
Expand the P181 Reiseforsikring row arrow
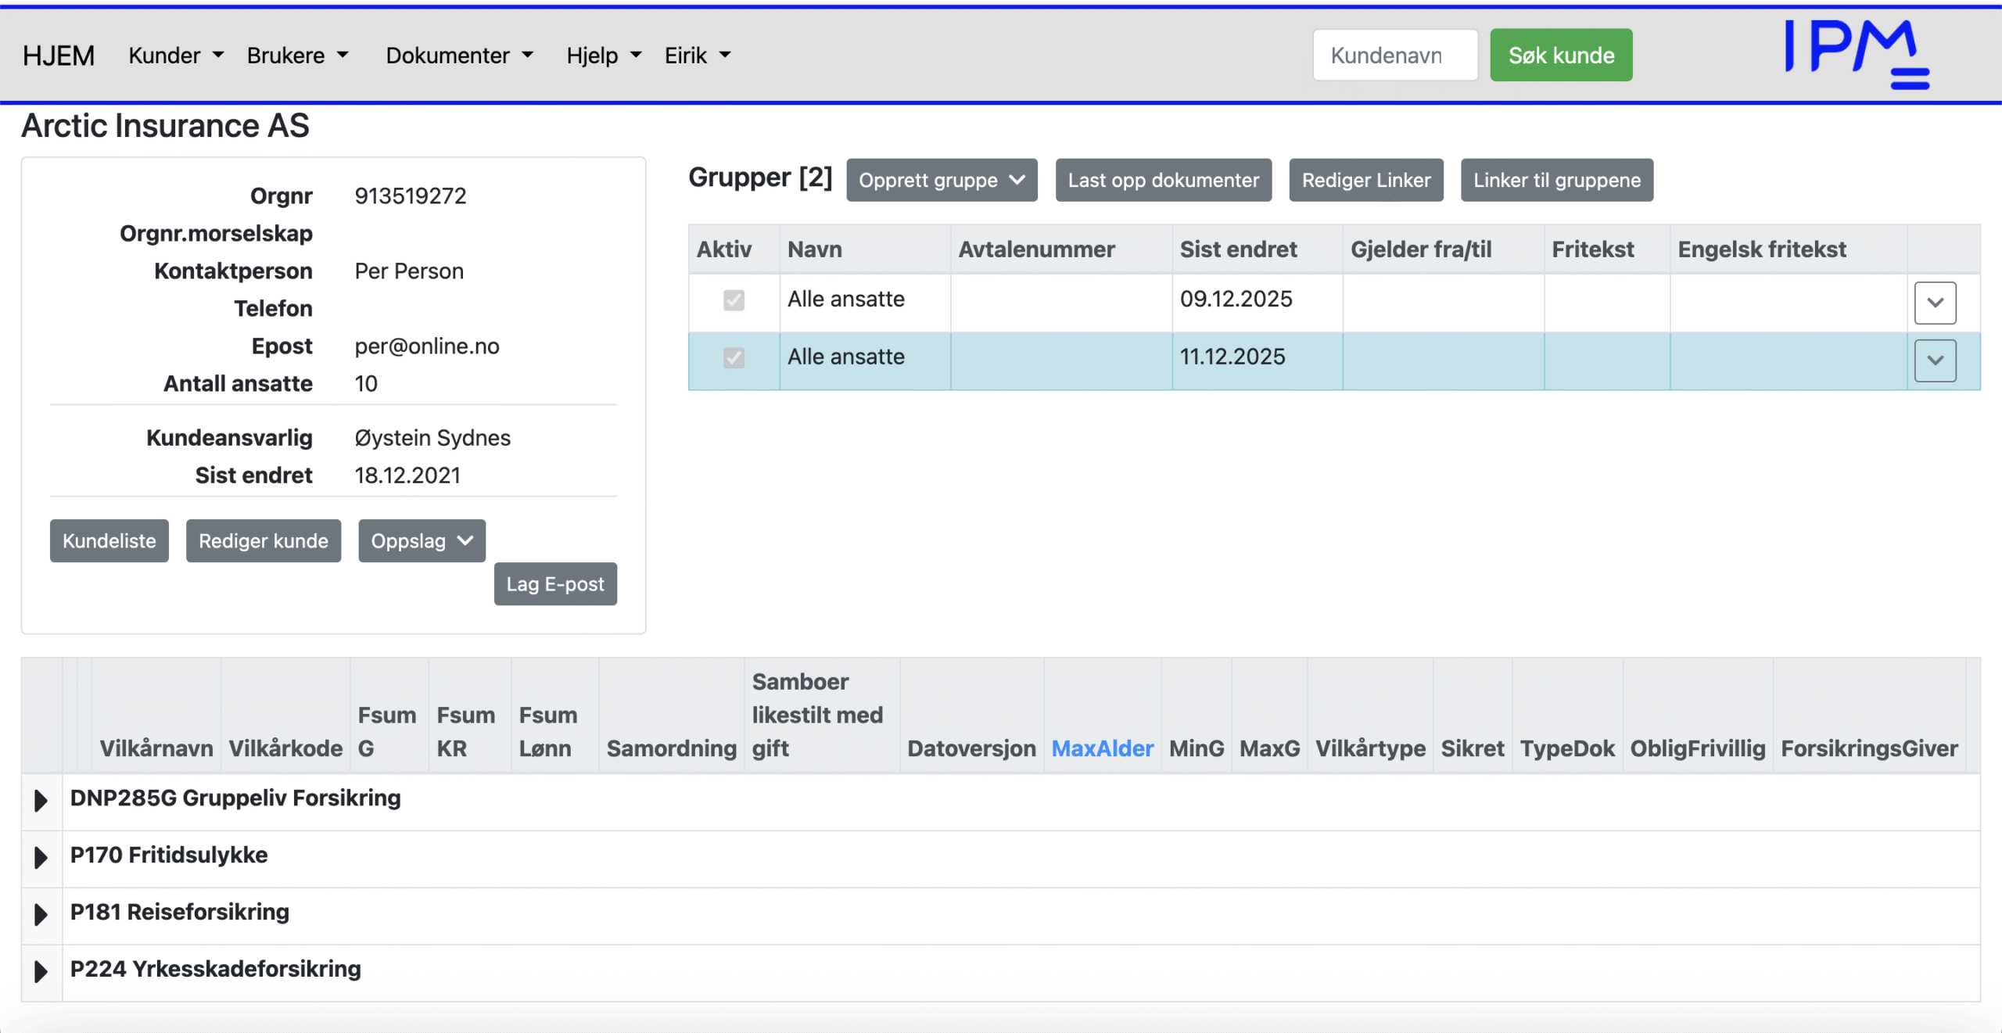(x=41, y=914)
